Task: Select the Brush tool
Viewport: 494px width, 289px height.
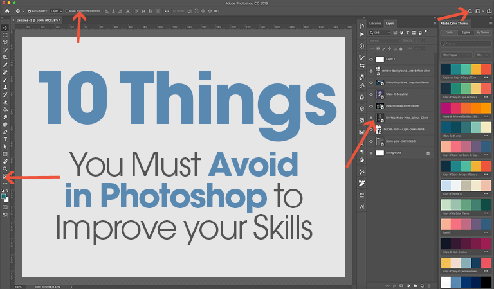Action: 5,80
